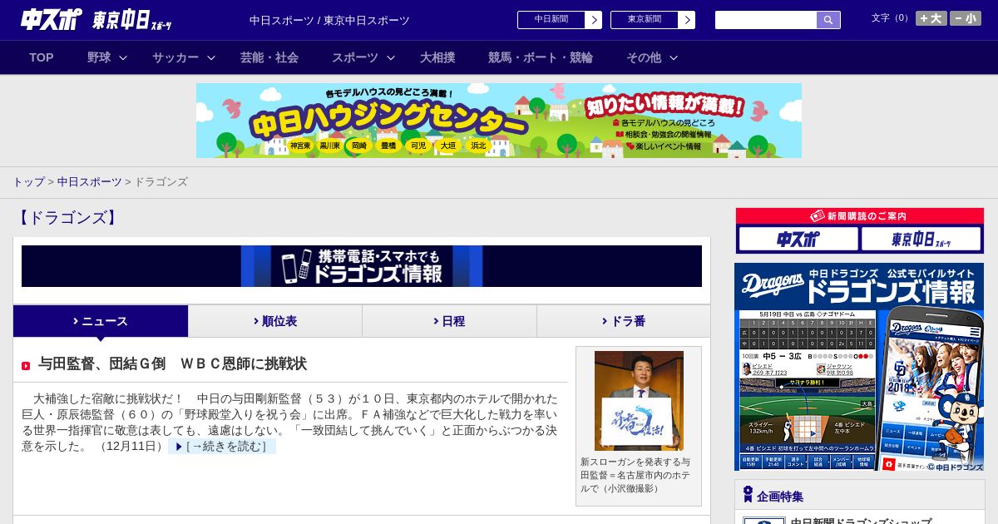Open the 東京新聞 link button

(x=644, y=20)
